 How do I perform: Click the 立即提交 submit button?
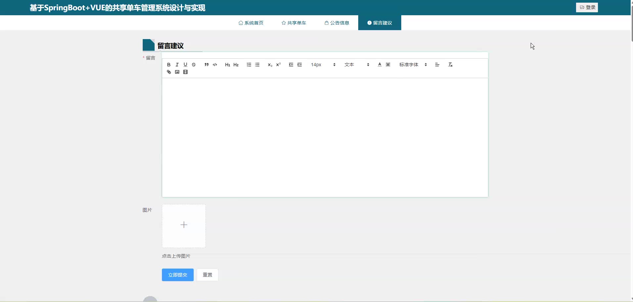coord(177,275)
